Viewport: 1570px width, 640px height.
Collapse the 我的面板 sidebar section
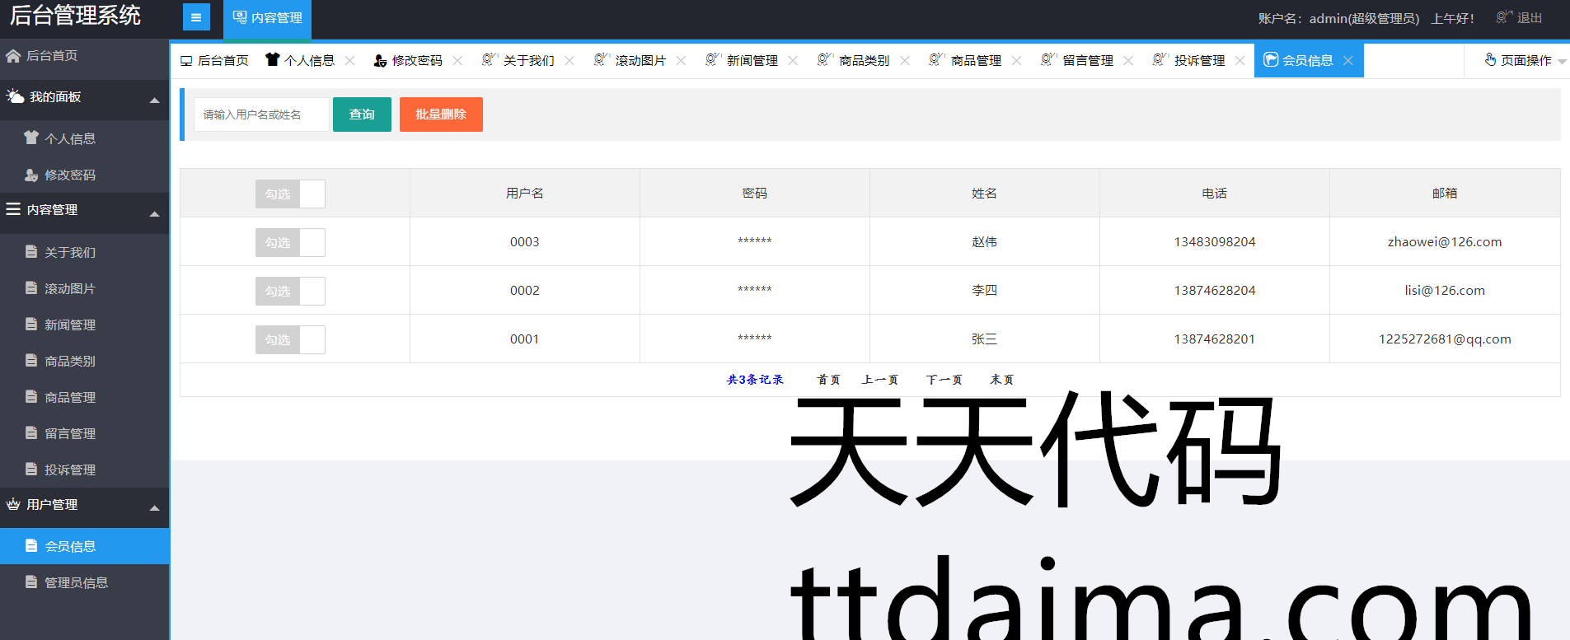(154, 100)
